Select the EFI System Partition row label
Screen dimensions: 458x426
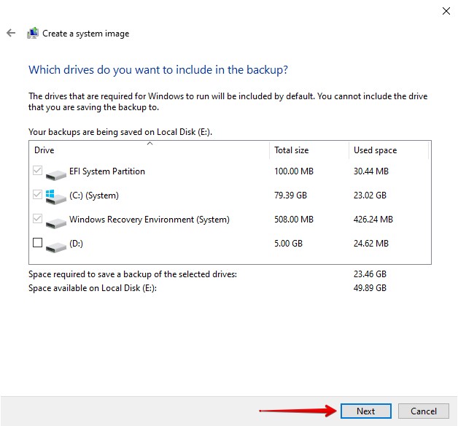point(107,171)
